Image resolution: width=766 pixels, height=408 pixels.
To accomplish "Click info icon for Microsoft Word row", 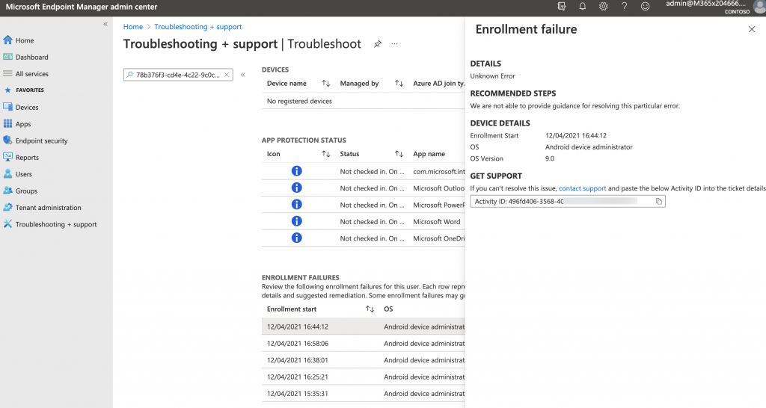I will coord(296,221).
